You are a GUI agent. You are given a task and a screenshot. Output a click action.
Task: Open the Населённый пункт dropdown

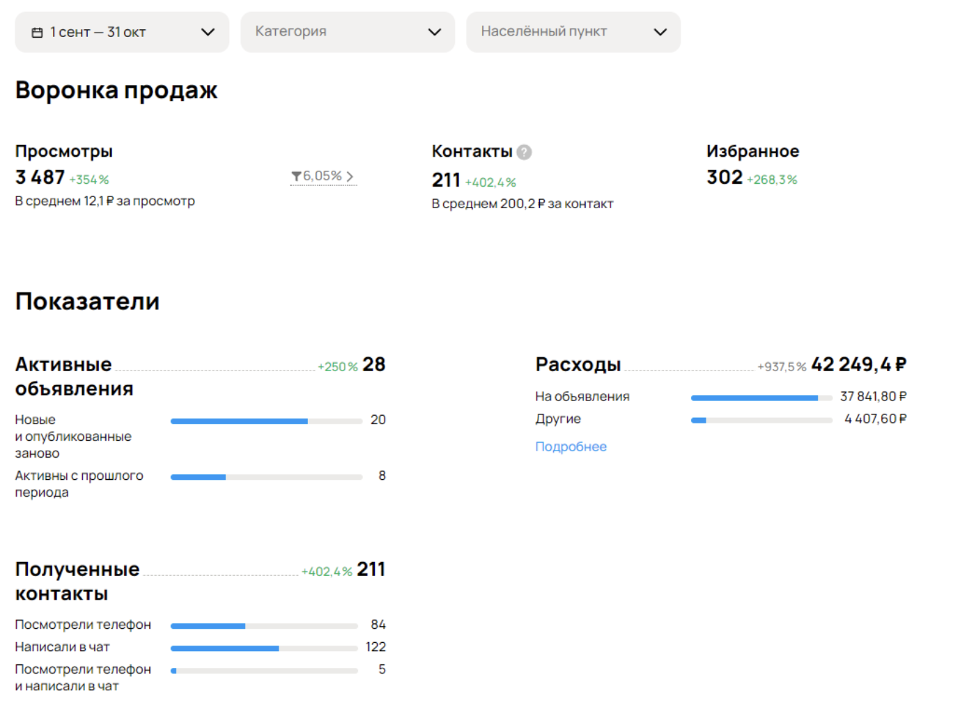pyautogui.click(x=573, y=32)
